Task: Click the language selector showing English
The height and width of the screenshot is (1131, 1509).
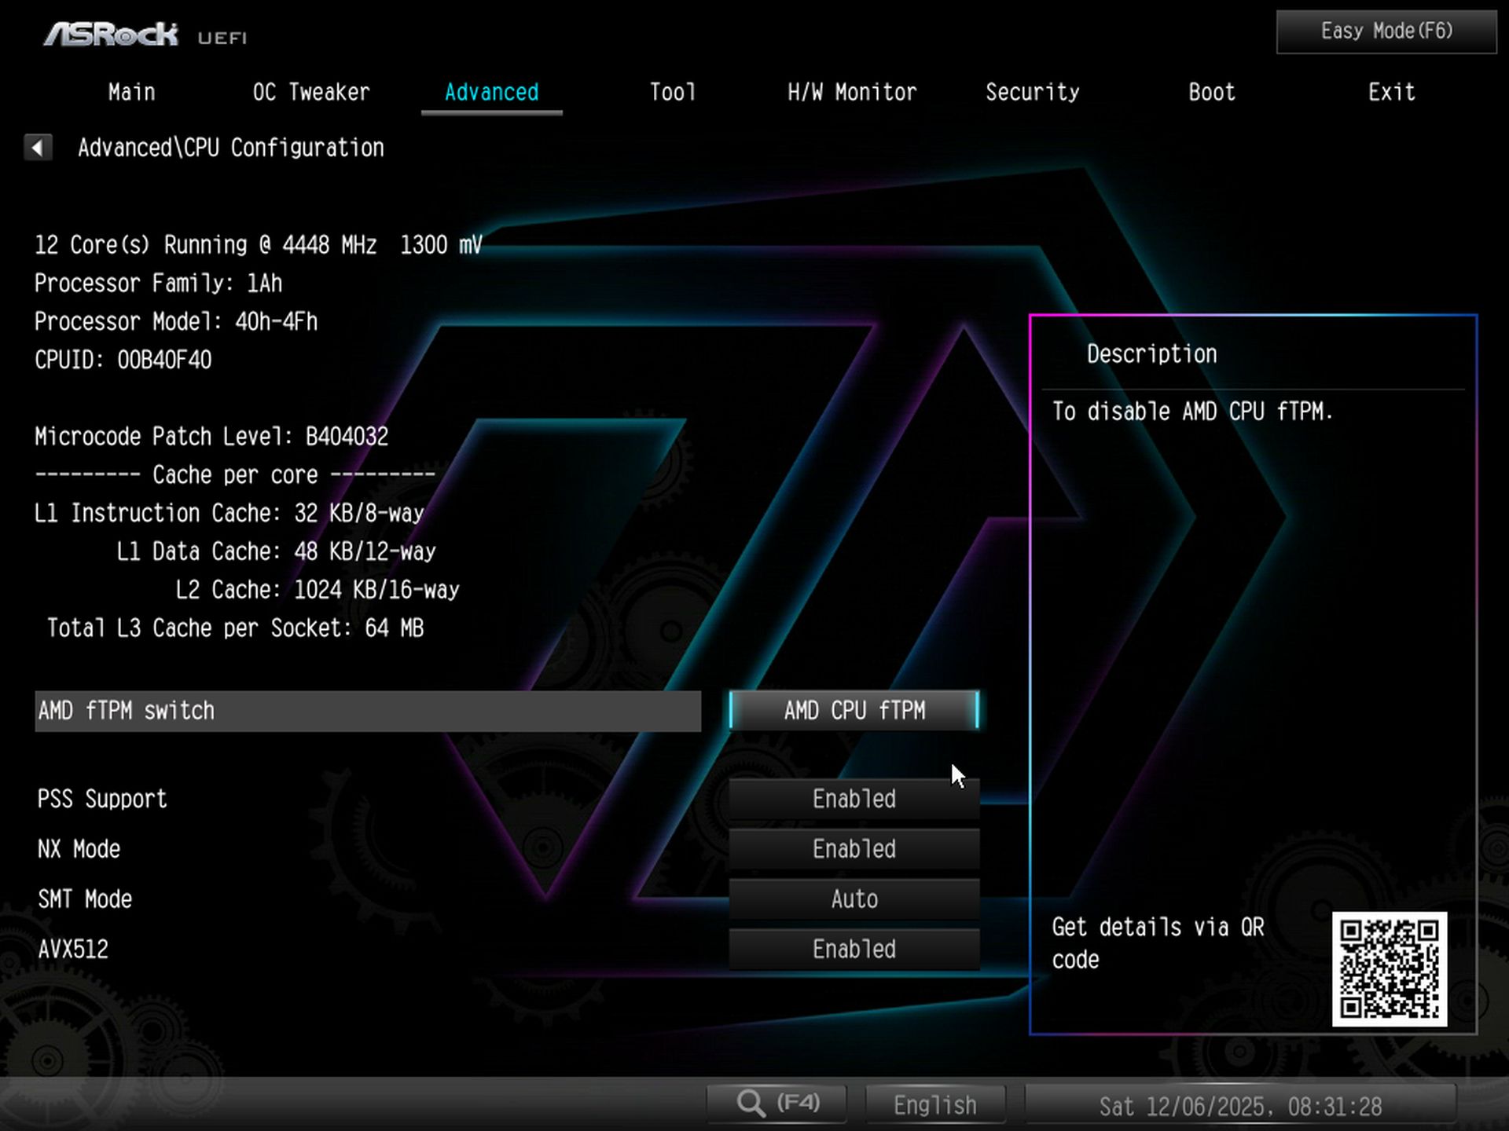Action: (x=934, y=1104)
